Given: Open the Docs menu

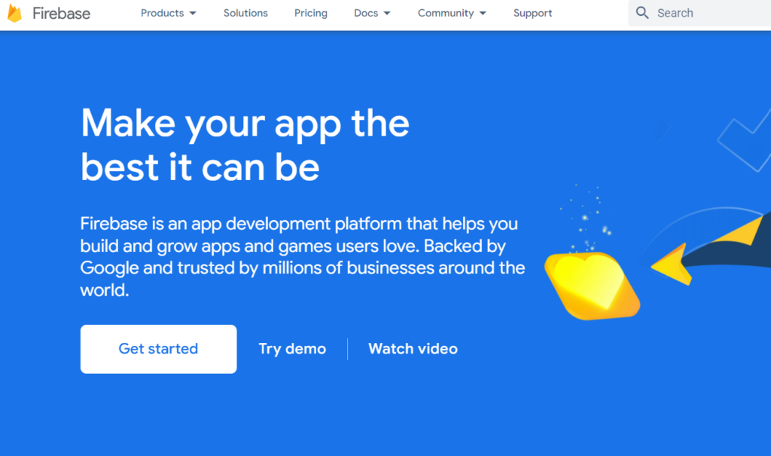Looking at the screenshot, I should pos(372,14).
